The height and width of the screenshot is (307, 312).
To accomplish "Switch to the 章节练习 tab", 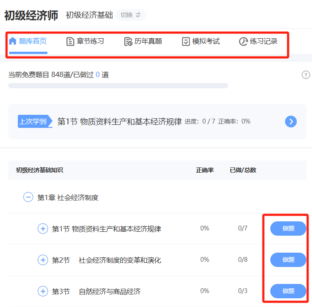I will click(85, 41).
